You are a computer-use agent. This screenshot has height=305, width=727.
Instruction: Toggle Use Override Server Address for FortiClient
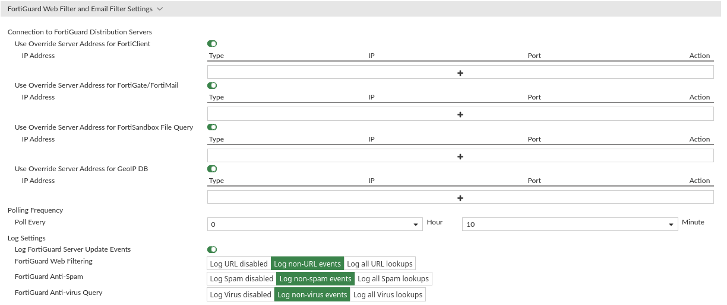point(212,44)
